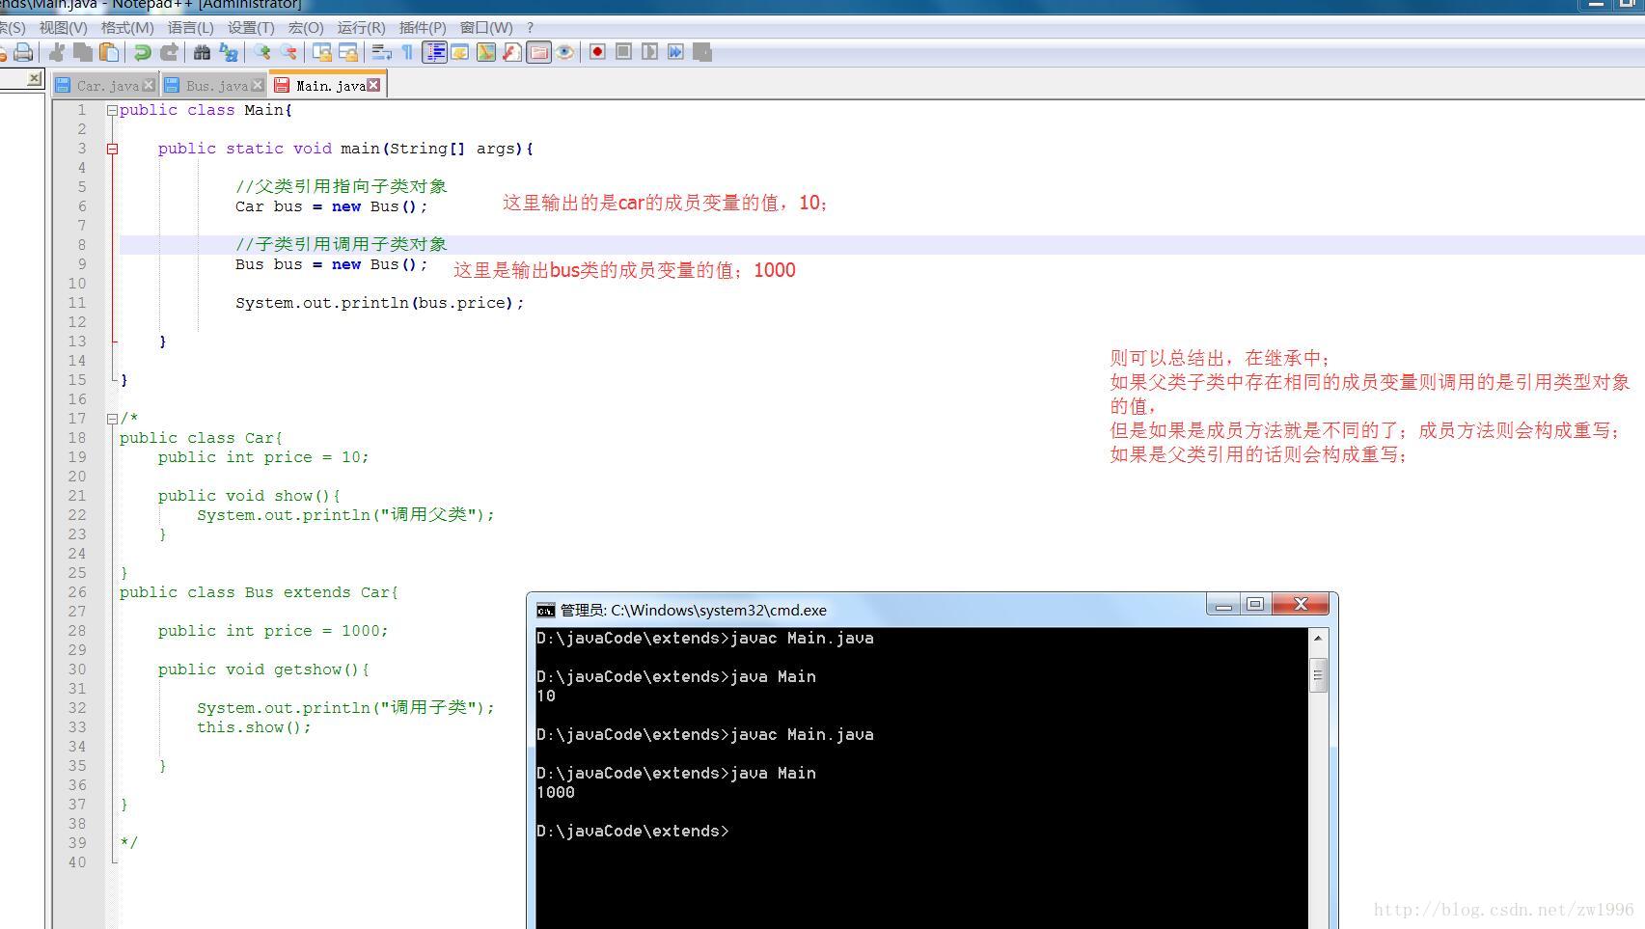Open the 设置(T) menu
This screenshot has height=929, width=1645.
point(251,27)
